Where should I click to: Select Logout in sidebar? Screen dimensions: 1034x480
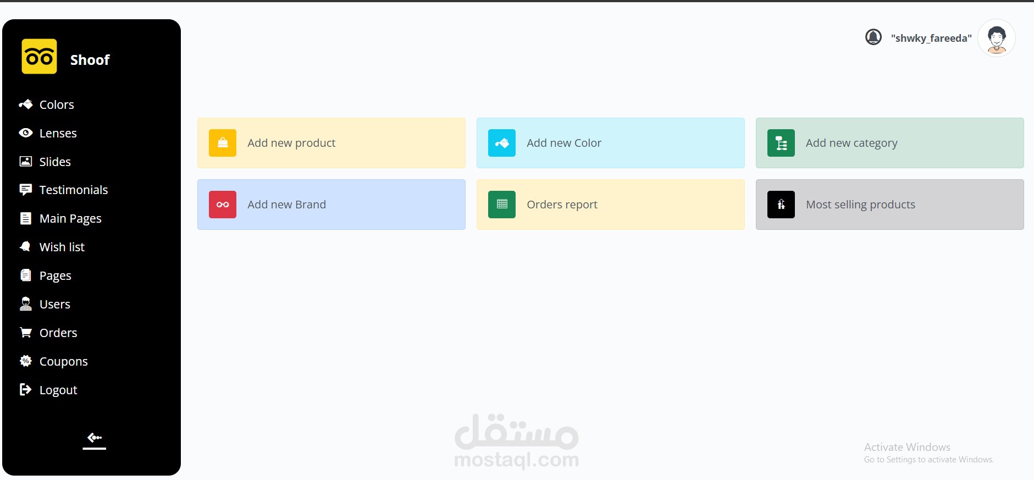click(x=58, y=390)
